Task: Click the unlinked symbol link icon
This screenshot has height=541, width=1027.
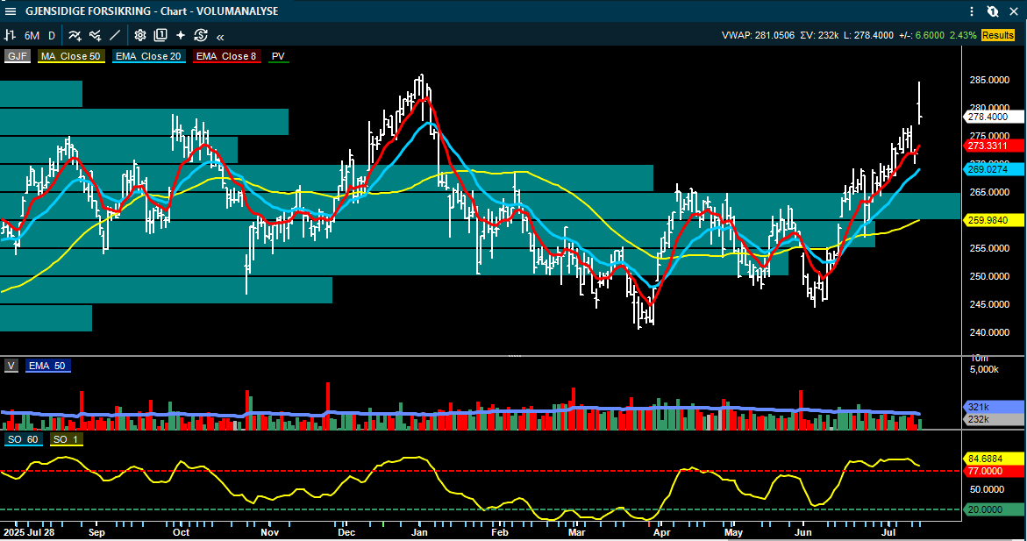Action: click(992, 11)
